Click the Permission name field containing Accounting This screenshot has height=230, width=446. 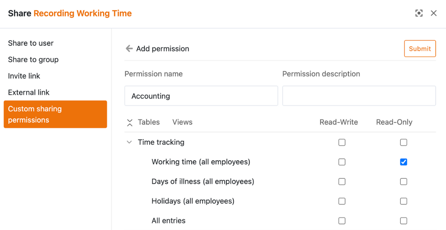pos(201,96)
